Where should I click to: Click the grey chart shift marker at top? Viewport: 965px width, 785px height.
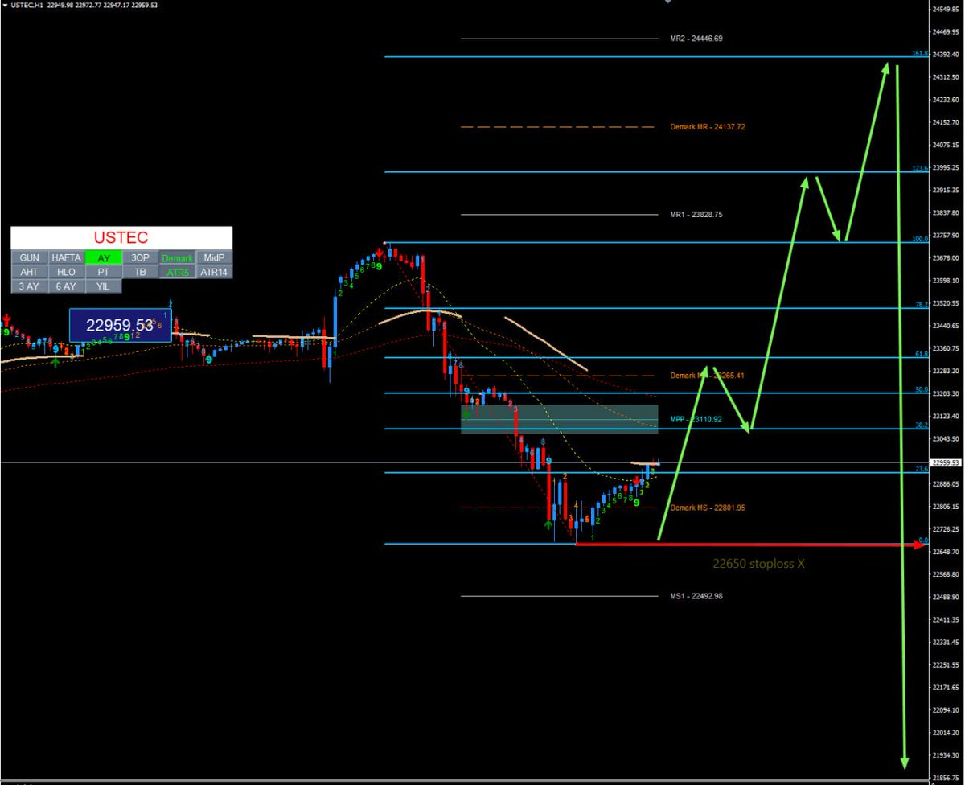point(666,2)
